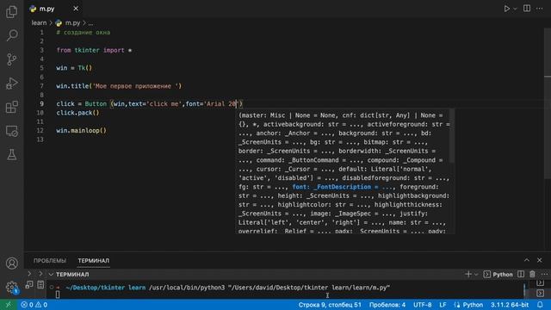Click the win.title line text

(119, 86)
